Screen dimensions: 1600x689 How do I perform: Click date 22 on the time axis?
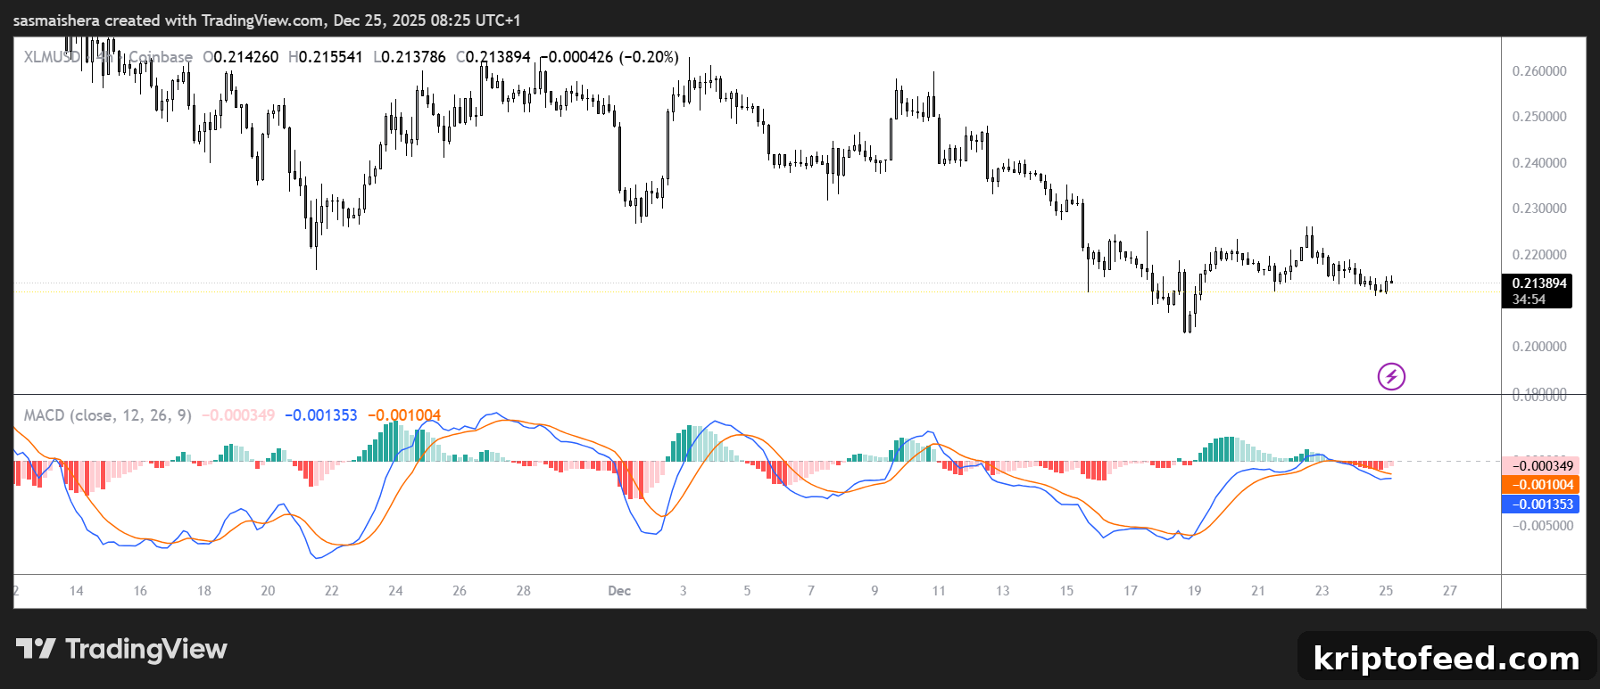pos(332,591)
